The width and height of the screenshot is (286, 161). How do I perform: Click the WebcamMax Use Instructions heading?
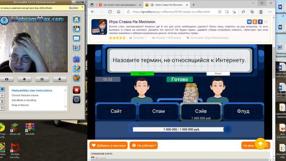tap(32, 90)
